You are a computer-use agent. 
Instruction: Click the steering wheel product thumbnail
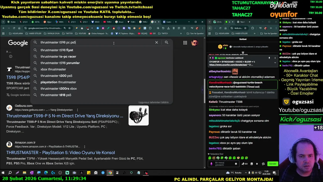click(x=139, y=116)
